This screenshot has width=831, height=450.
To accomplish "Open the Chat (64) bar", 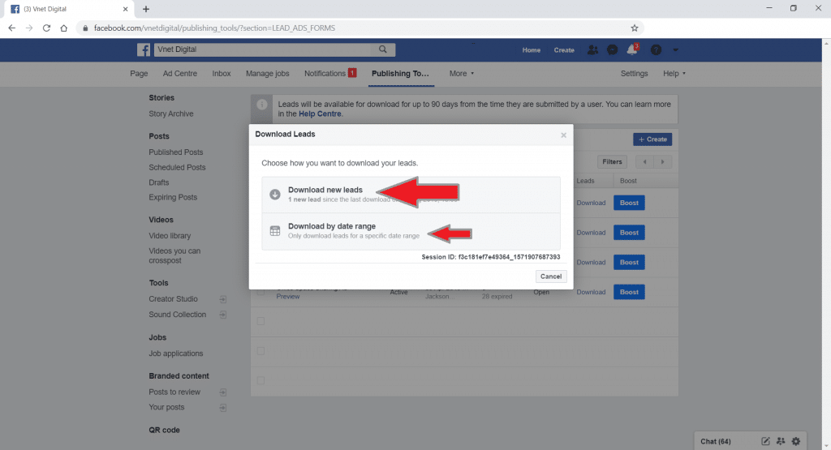I will (x=716, y=441).
